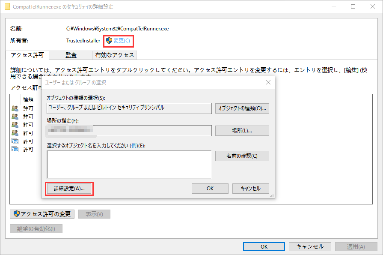Screen dimensions: 383x255
Task: Click the 名前の確認(C) button
Action: click(x=242, y=156)
